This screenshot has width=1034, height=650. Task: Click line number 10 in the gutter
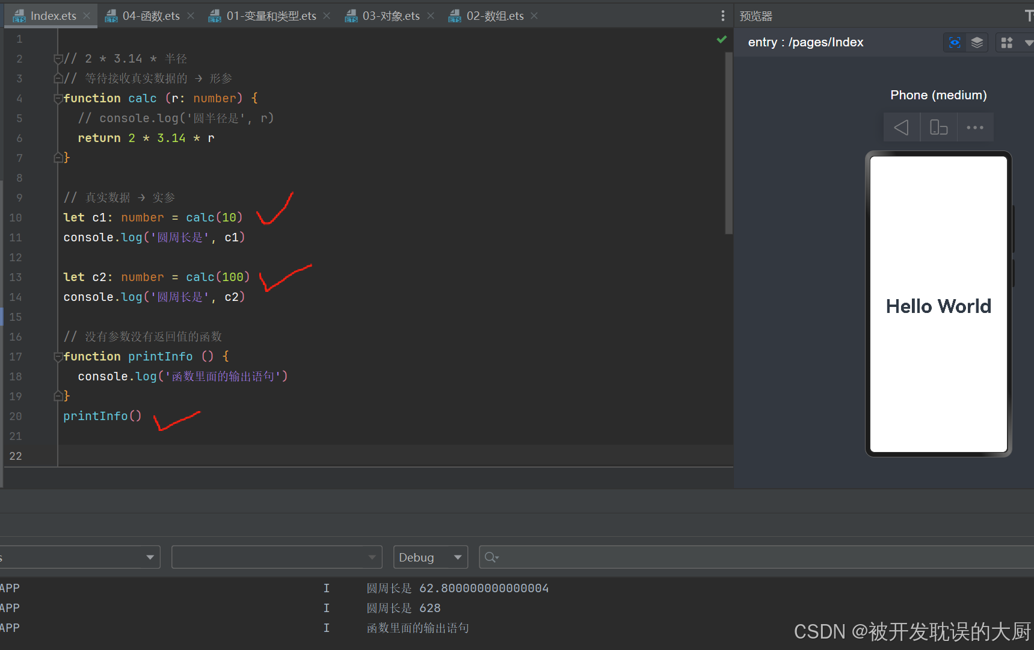[16, 218]
